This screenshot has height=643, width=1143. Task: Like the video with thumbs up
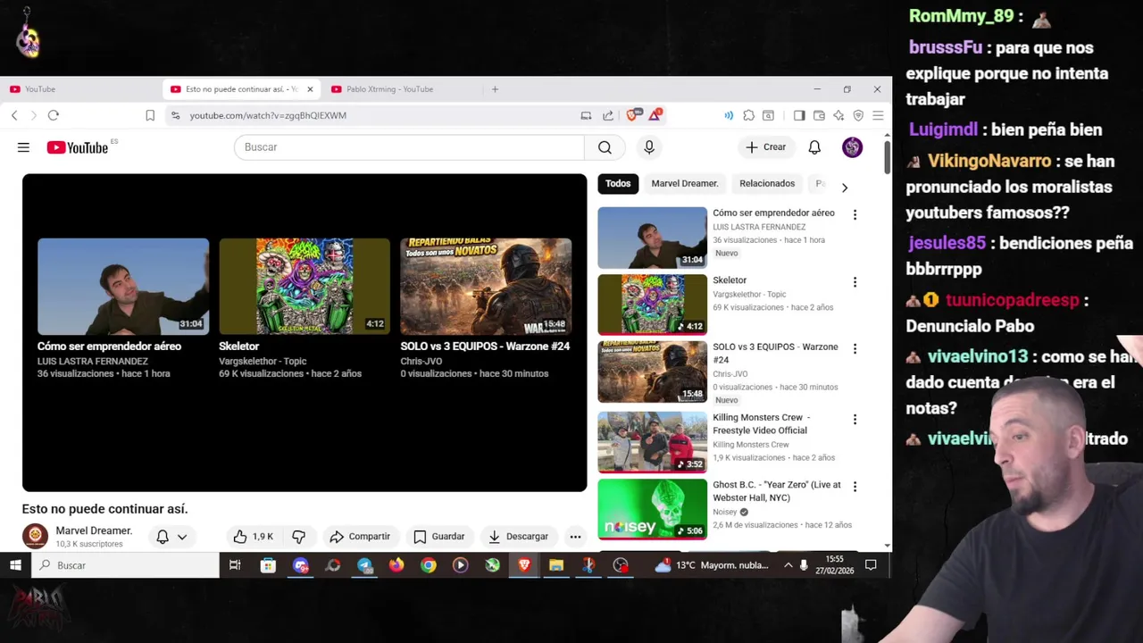pyautogui.click(x=253, y=537)
